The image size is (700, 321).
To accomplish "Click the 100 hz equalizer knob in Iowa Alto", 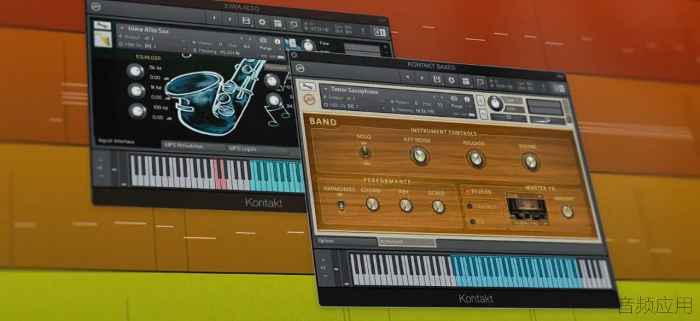I will pos(137,110).
